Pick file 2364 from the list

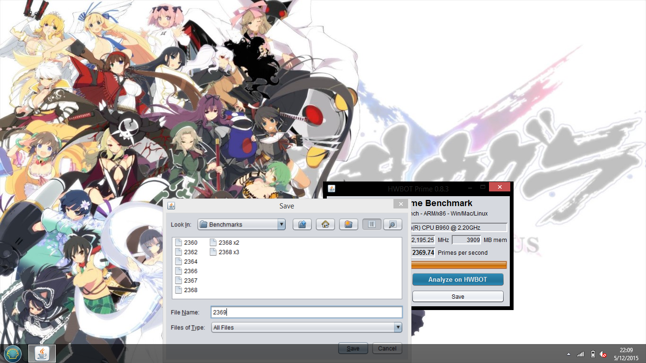[186, 261]
